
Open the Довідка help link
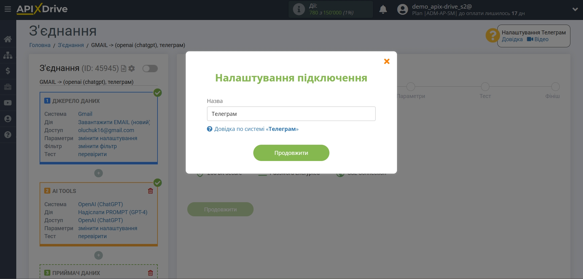tap(512, 39)
